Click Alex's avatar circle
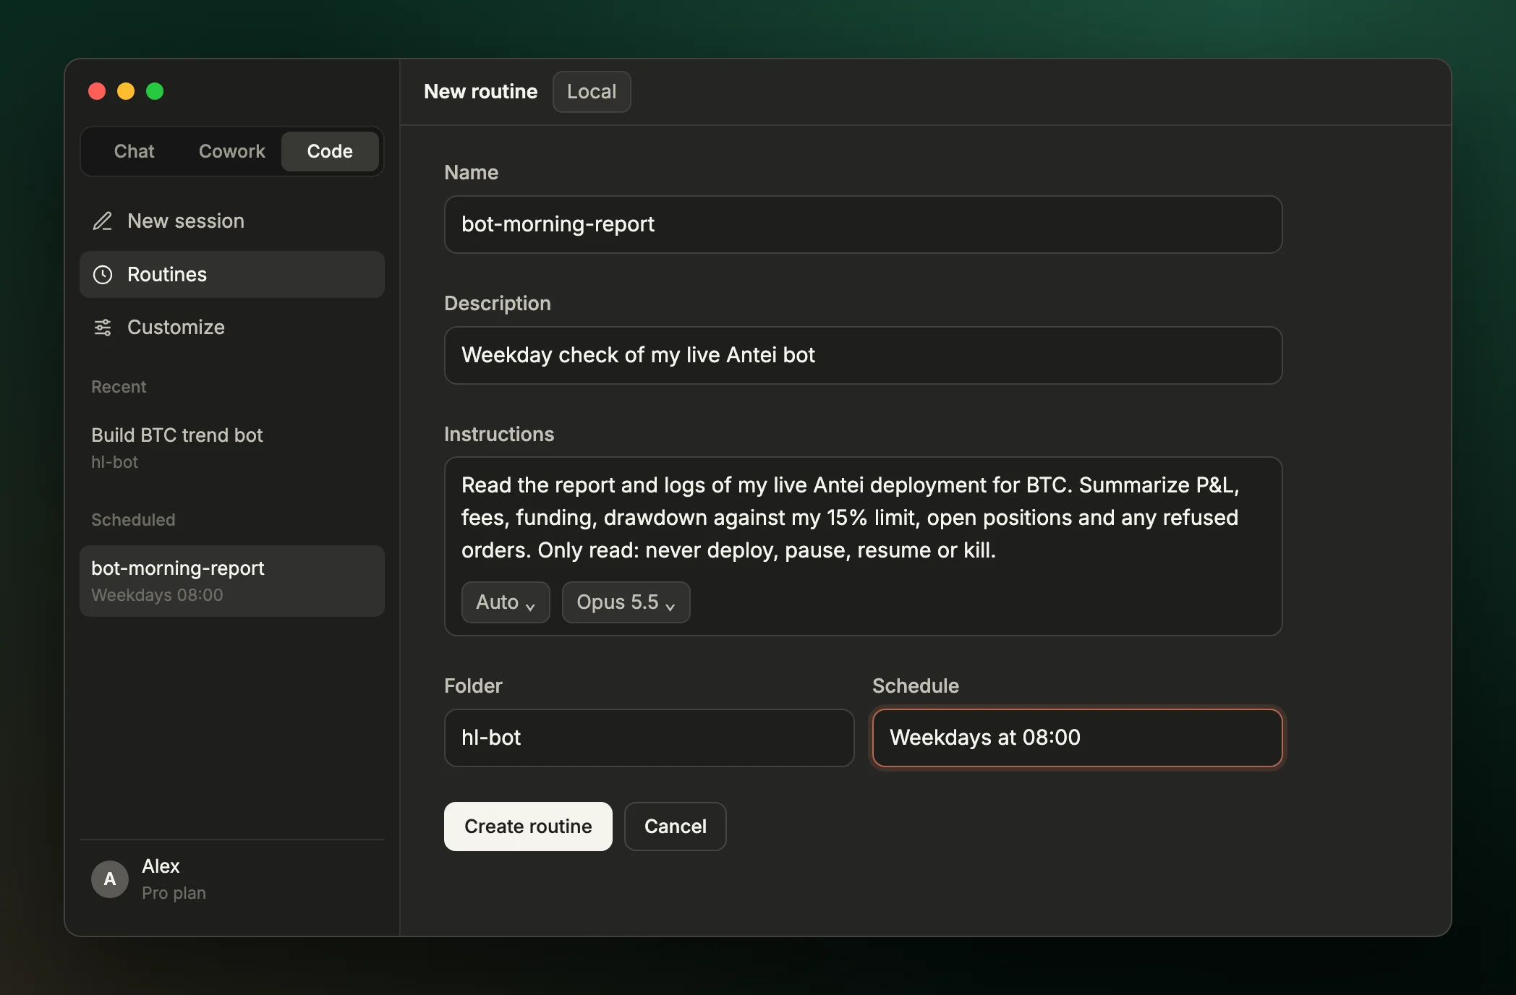 [110, 879]
